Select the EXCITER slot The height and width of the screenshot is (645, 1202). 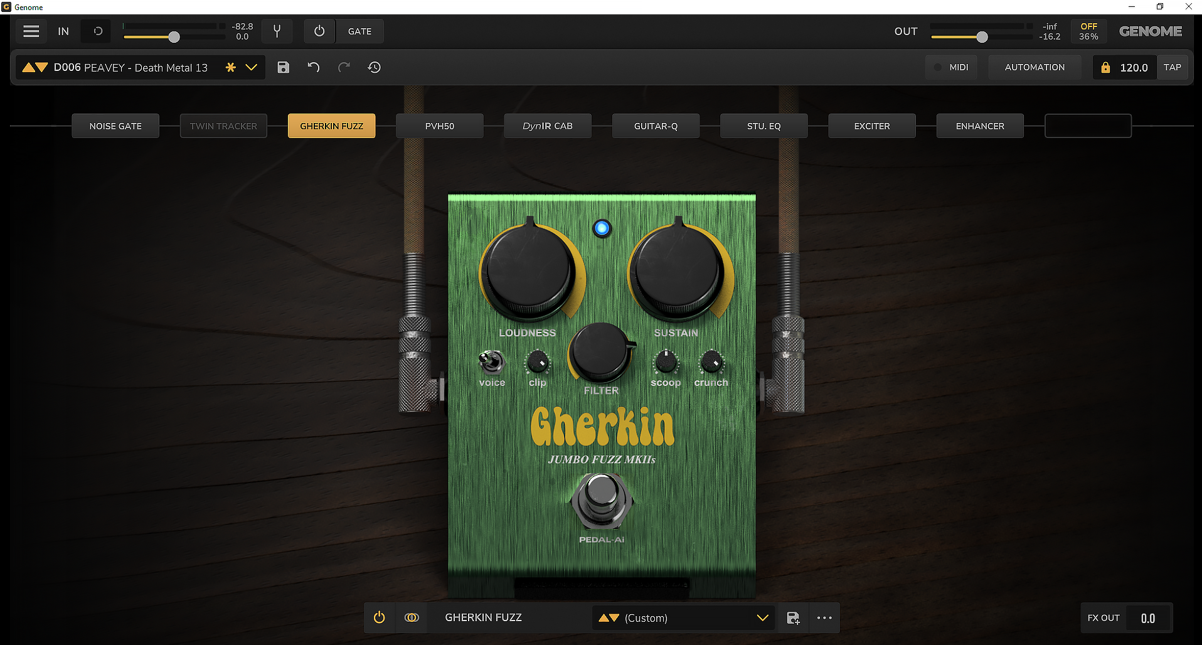pos(872,126)
